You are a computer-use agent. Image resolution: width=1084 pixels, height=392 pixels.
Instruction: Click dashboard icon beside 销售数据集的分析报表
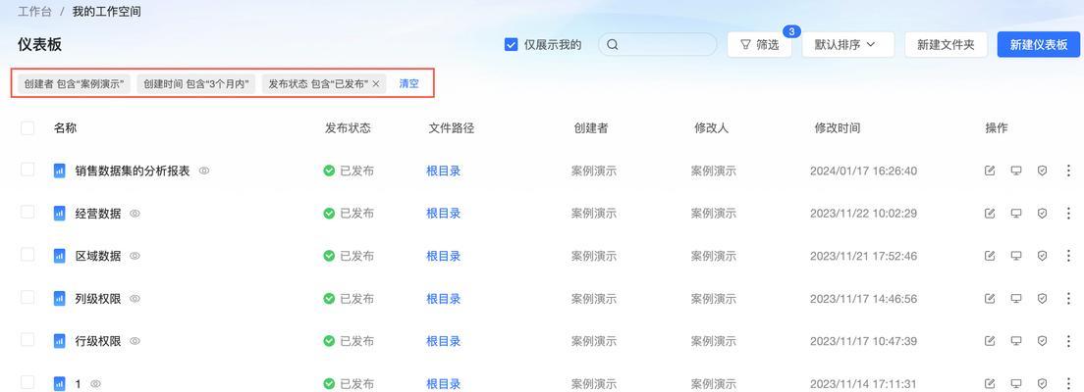pyautogui.click(x=60, y=171)
